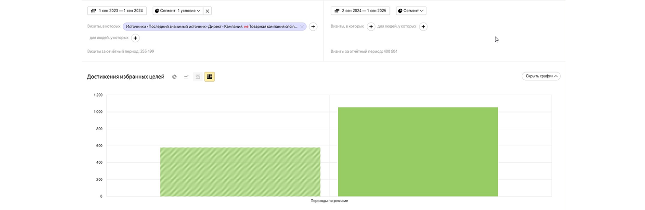645x210 pixels.
Task: Switch chart to pie chart view
Action: [174, 77]
